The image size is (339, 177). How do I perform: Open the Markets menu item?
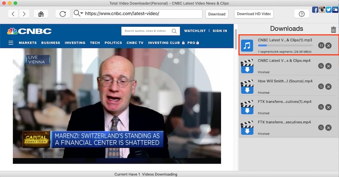pyautogui.click(x=28, y=43)
